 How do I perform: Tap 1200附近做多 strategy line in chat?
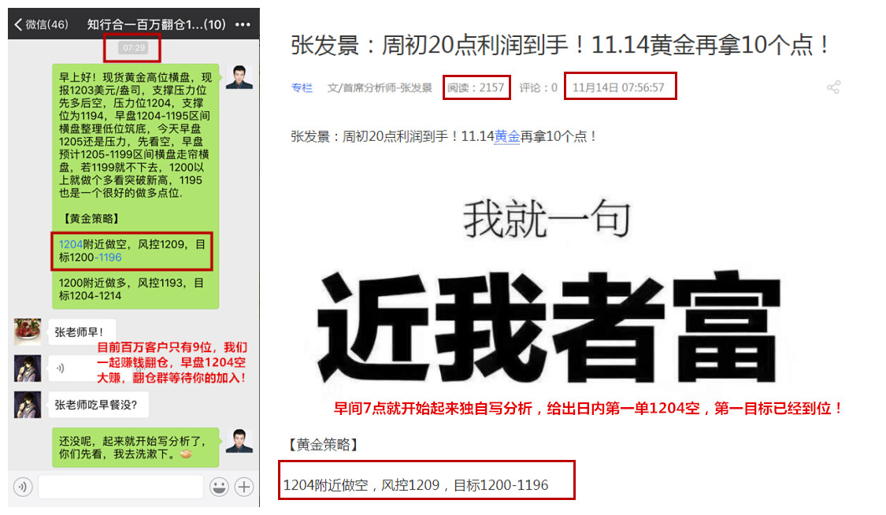[131, 289]
